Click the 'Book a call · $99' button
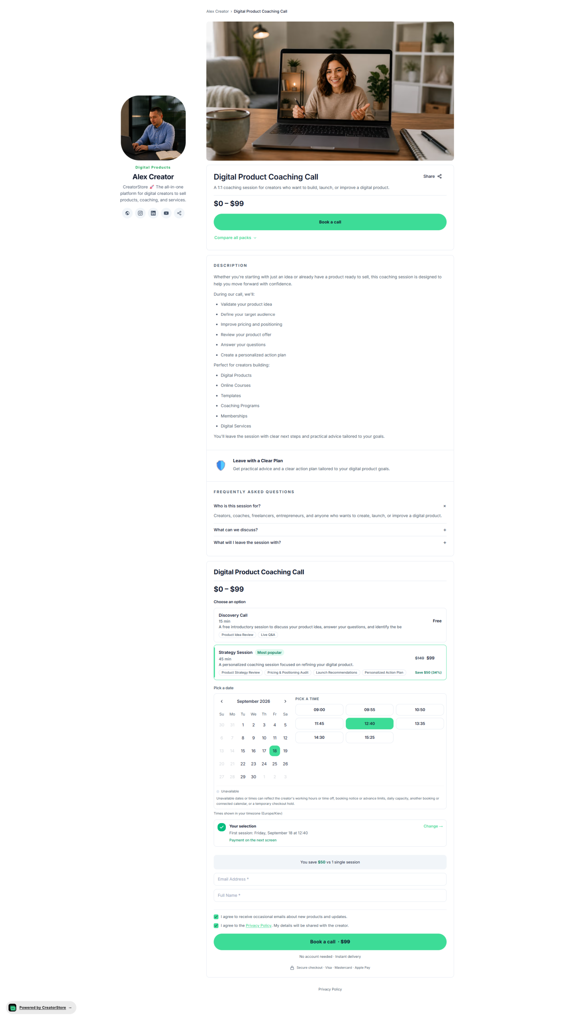The width and height of the screenshot is (566, 1020). [330, 942]
